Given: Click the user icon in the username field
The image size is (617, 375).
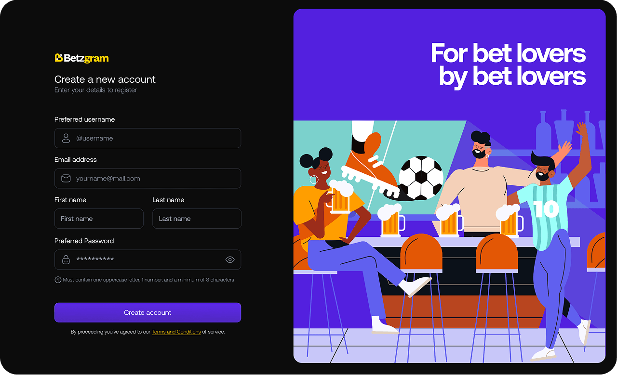Looking at the screenshot, I should coord(66,138).
